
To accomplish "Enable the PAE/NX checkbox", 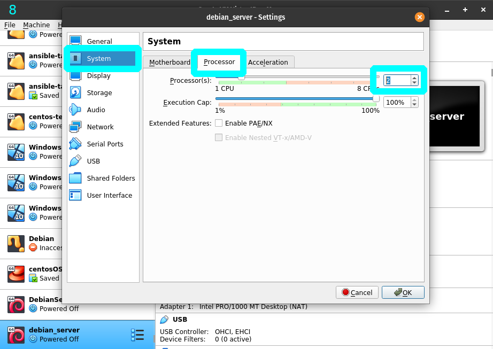I will 219,123.
